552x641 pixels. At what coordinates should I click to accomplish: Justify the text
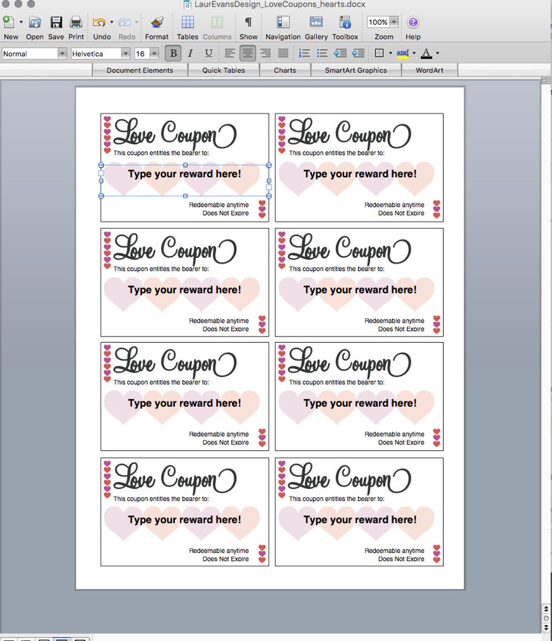point(283,54)
